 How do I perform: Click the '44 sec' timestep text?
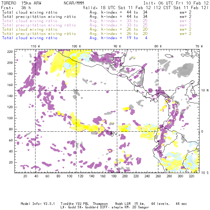(x=181, y=204)
